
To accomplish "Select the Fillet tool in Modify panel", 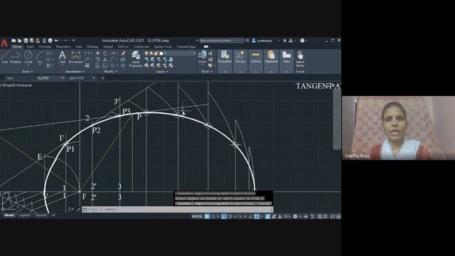I will tap(112, 60).
